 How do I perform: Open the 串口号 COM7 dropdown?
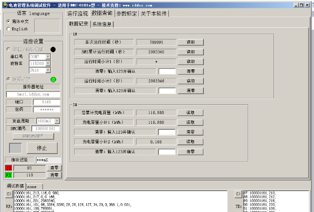click(x=48, y=57)
